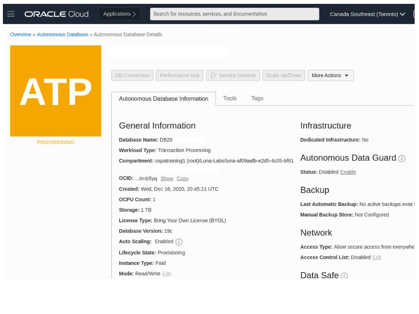419x314 pixels.
Task: Switch to the Tools tab
Action: (x=230, y=98)
